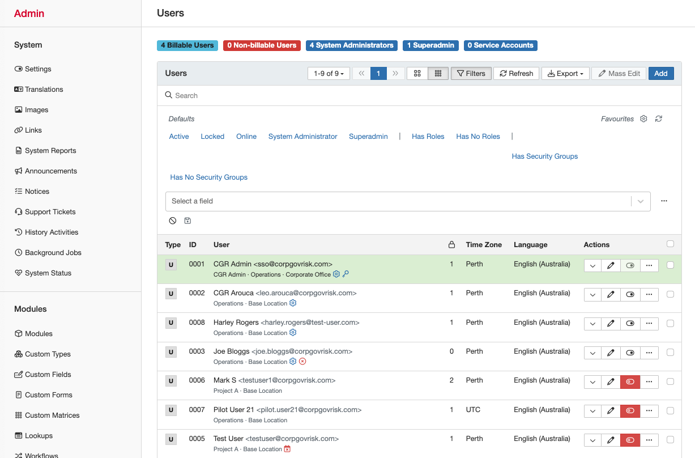Click page number 1

tap(379, 74)
